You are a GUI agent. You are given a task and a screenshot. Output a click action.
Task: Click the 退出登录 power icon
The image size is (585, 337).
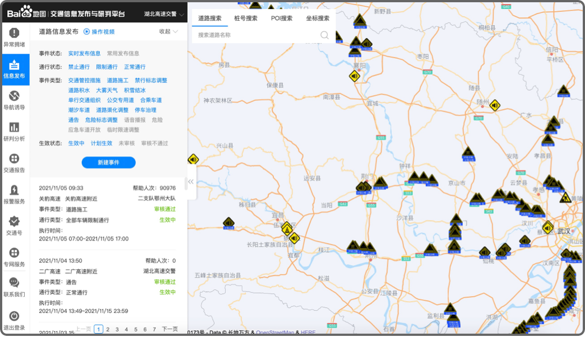click(14, 316)
